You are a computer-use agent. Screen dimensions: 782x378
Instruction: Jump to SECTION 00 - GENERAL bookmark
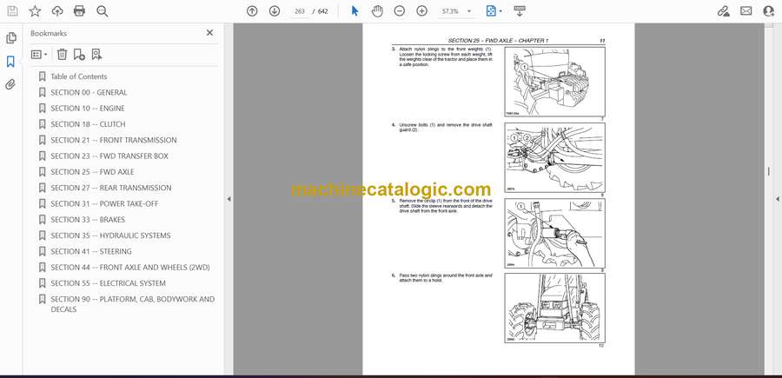[x=89, y=92]
